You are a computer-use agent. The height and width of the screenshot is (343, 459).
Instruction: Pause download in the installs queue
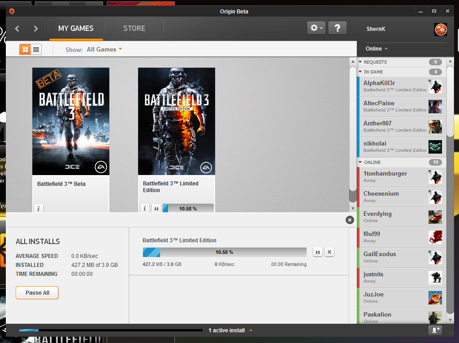click(318, 252)
